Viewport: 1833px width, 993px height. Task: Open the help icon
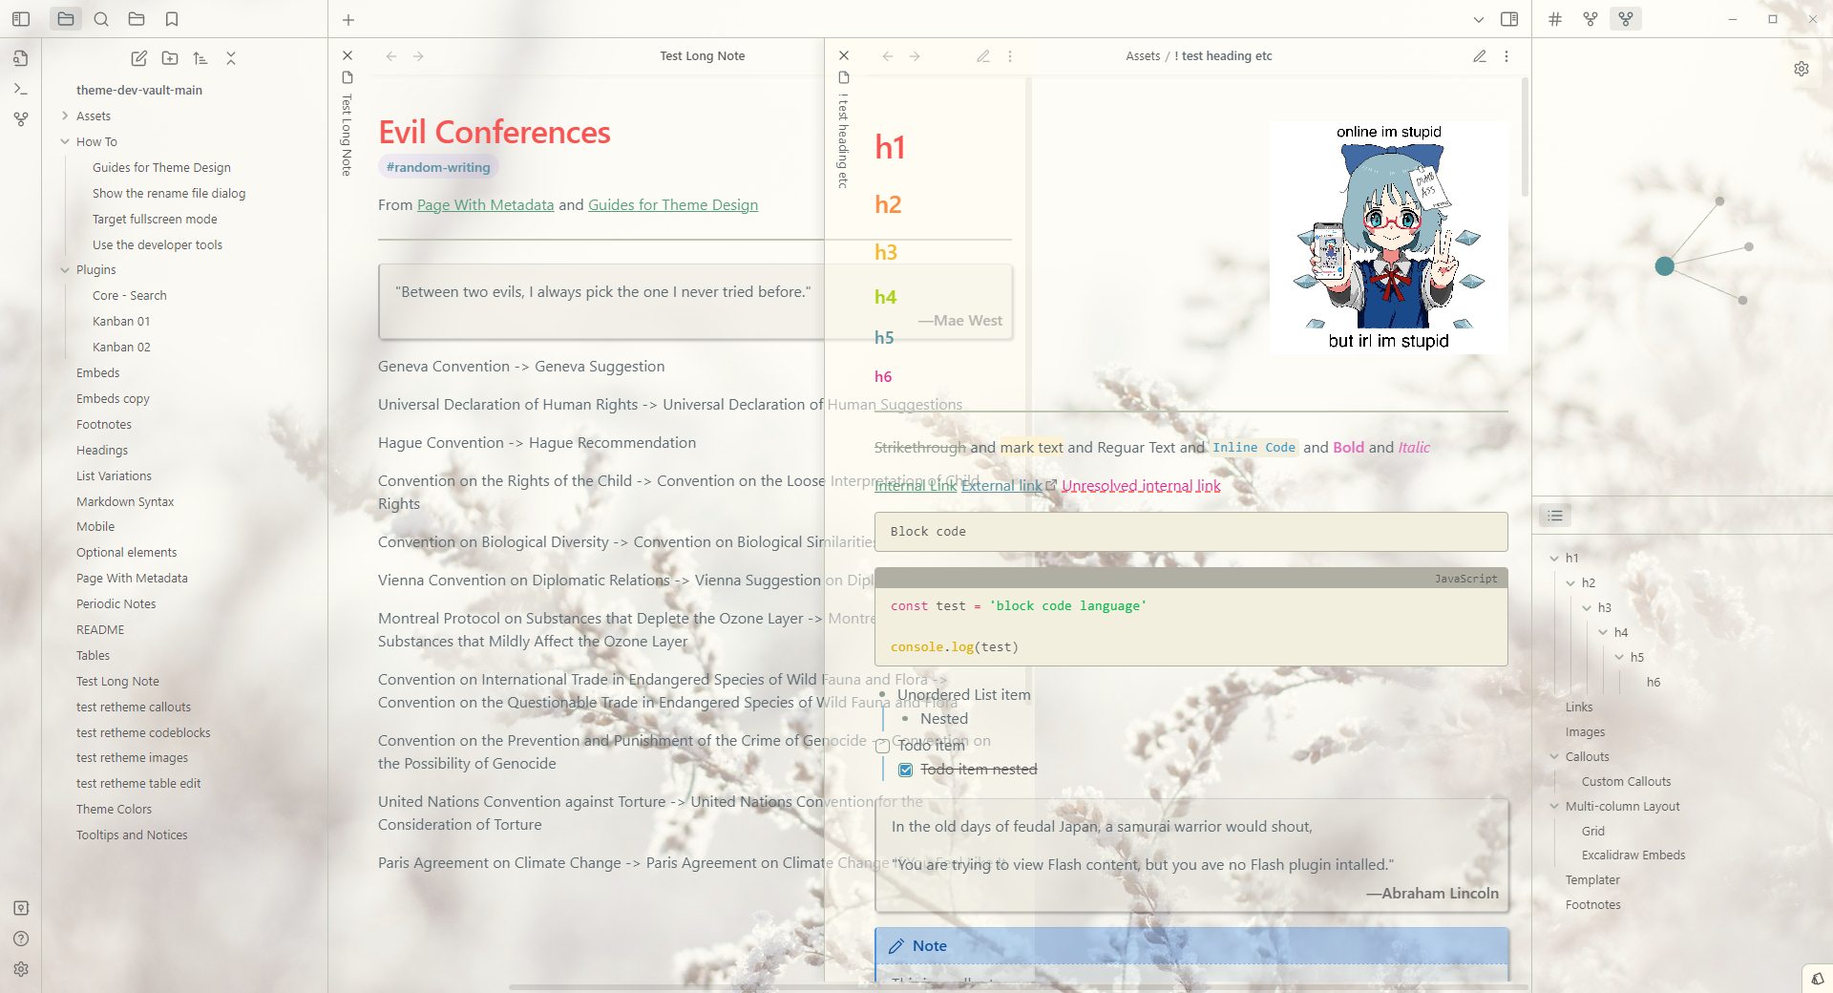(21, 939)
